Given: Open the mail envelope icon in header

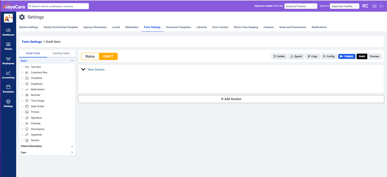Looking at the screenshot, I should coord(374,6).
